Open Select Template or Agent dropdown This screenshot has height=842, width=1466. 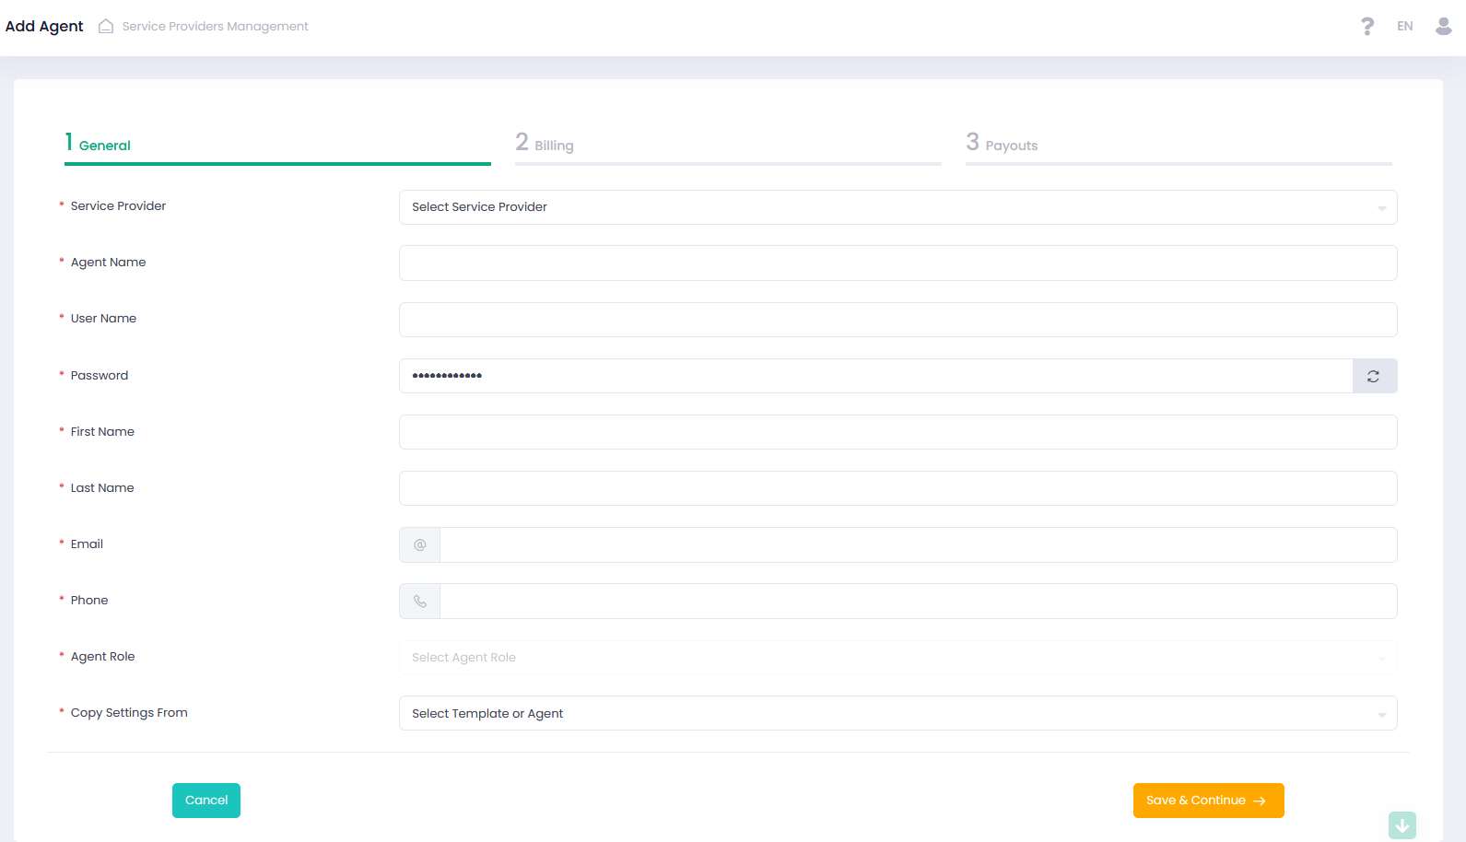(x=897, y=714)
